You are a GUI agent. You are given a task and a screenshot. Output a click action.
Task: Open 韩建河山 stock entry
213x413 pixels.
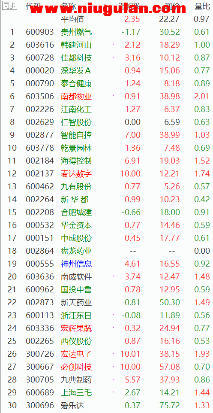[x=76, y=45]
